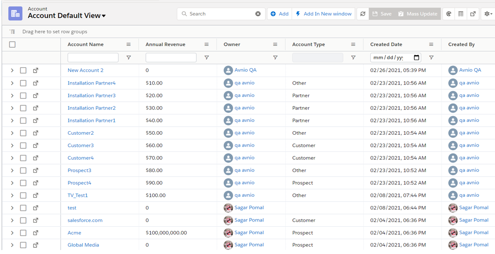This screenshot has width=495, height=254.
Task: Open the calendar picker in Created Date filter
Action: pos(417,58)
